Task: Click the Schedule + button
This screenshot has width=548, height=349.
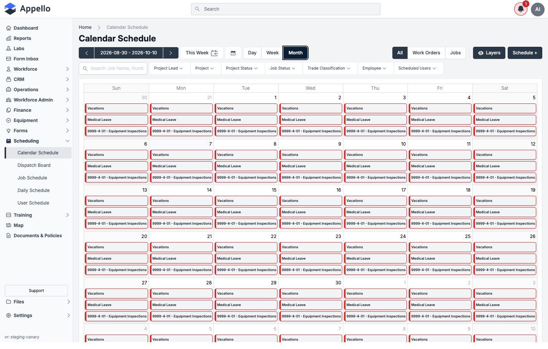Action: point(525,53)
